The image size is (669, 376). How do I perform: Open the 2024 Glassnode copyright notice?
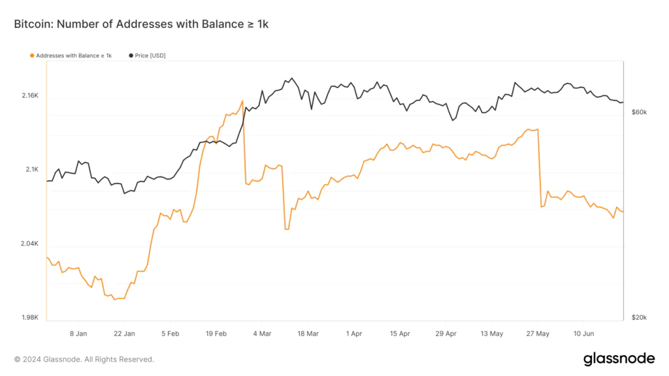(x=84, y=359)
